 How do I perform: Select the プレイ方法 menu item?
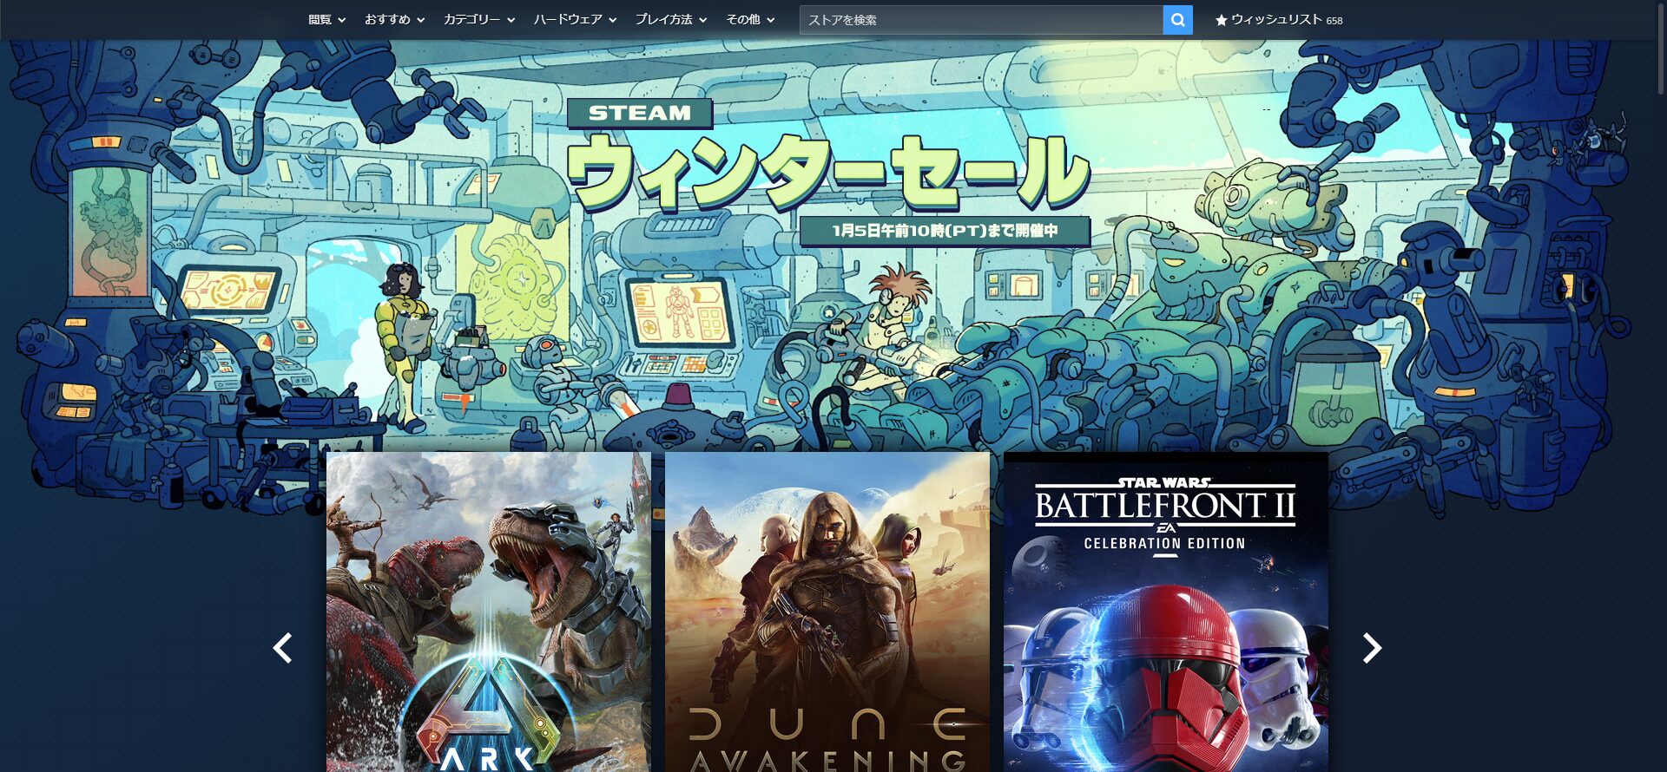(670, 20)
